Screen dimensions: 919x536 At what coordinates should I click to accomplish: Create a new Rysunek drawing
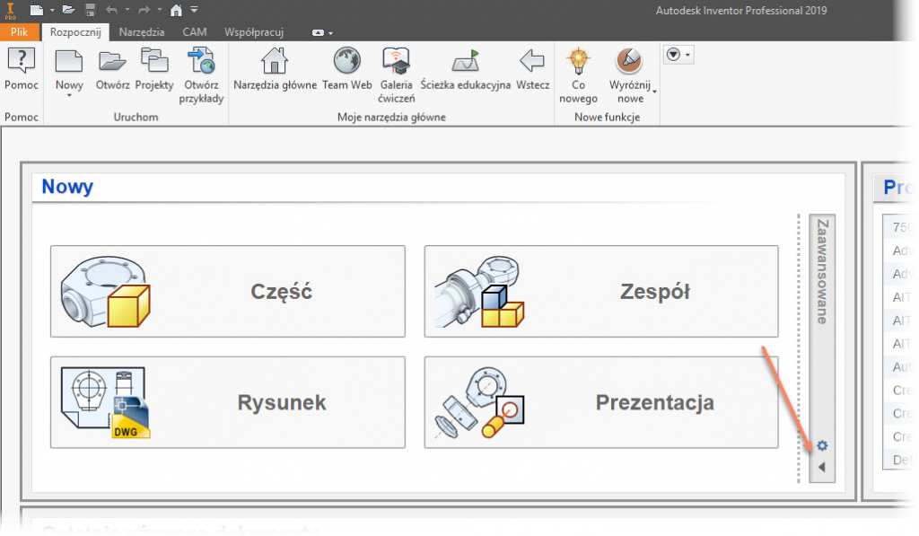[227, 402]
